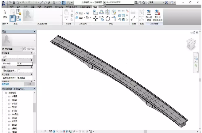
Task: Click the Favorites star icon
Action: click(x=143, y=2)
